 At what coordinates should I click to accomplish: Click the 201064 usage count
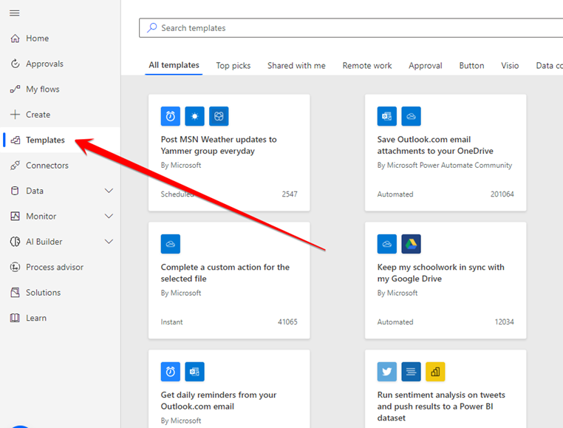pos(502,194)
